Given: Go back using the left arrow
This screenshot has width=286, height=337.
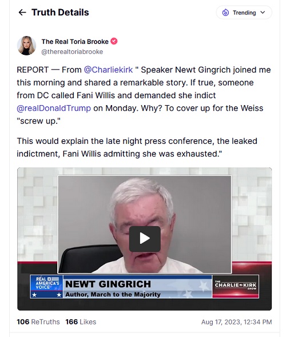Looking at the screenshot, I should point(22,13).
